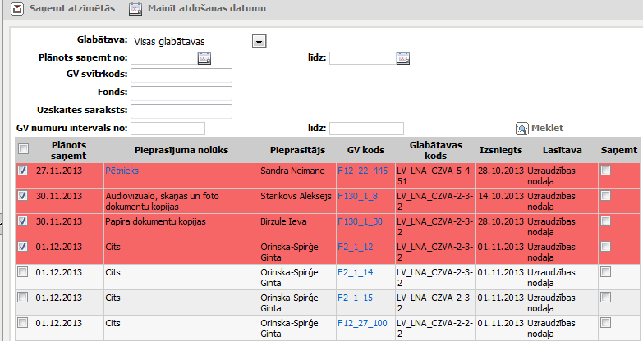Tick Saņemt checkbox for the F130_1_8 row
This screenshot has width=643, height=341.
click(x=605, y=196)
